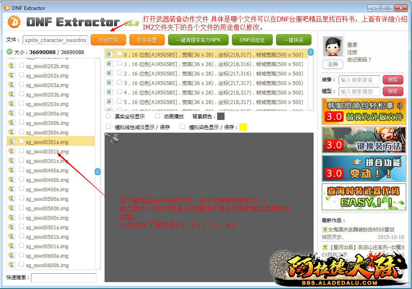Tick the 模拟染色显示 checkbox

pos(183,127)
